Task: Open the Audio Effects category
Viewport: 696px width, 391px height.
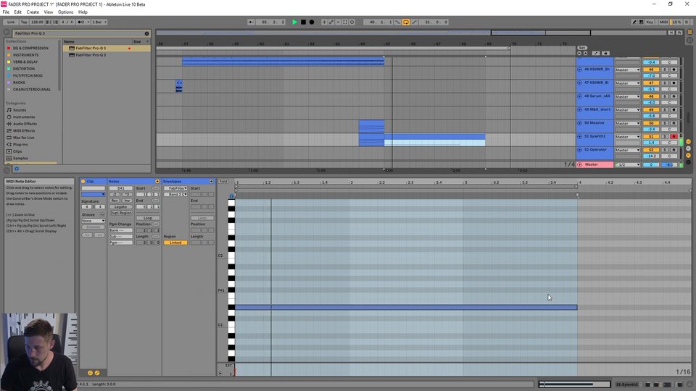Action: tap(25, 124)
